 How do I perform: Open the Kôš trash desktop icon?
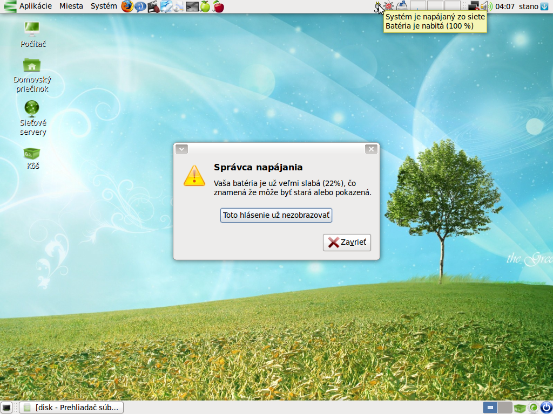pyautogui.click(x=32, y=158)
